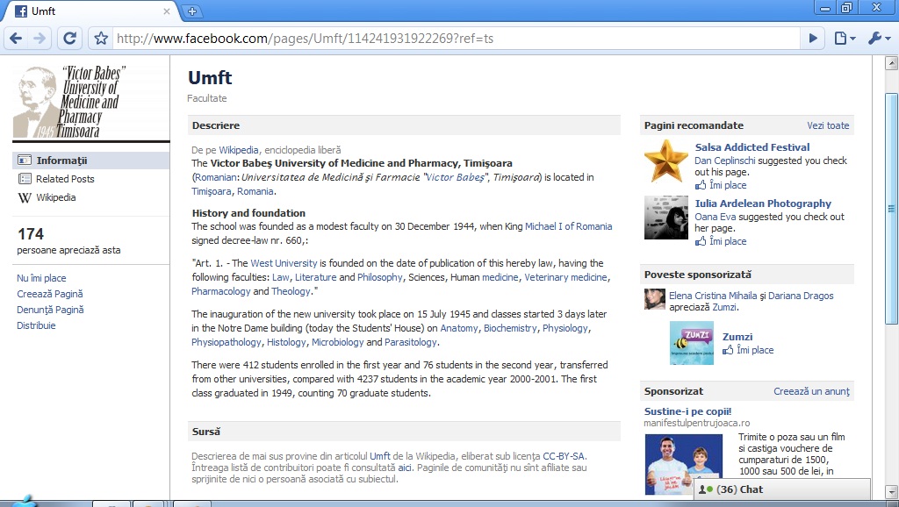The image size is (899, 507).
Task: Select the Informații sidebar item
Action: [x=90, y=161]
